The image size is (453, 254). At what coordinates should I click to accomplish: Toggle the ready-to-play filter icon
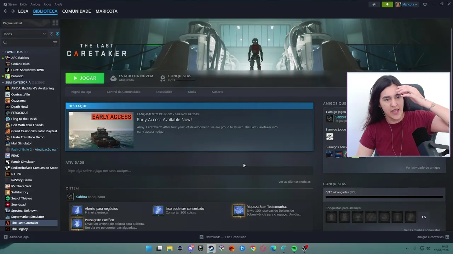tap(57, 34)
